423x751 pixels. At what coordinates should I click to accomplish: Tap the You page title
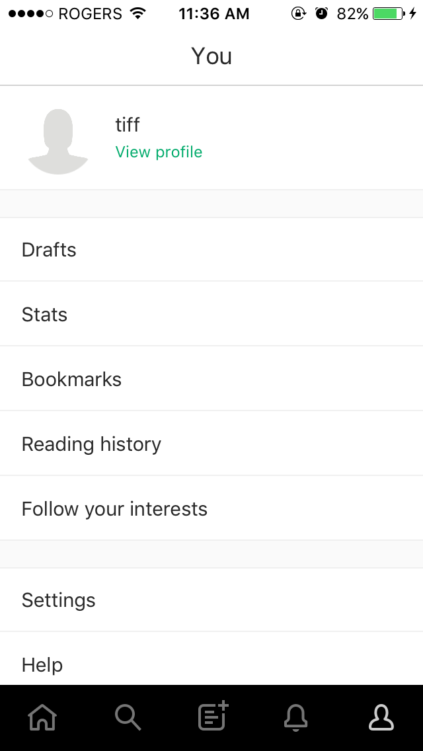[x=211, y=56]
